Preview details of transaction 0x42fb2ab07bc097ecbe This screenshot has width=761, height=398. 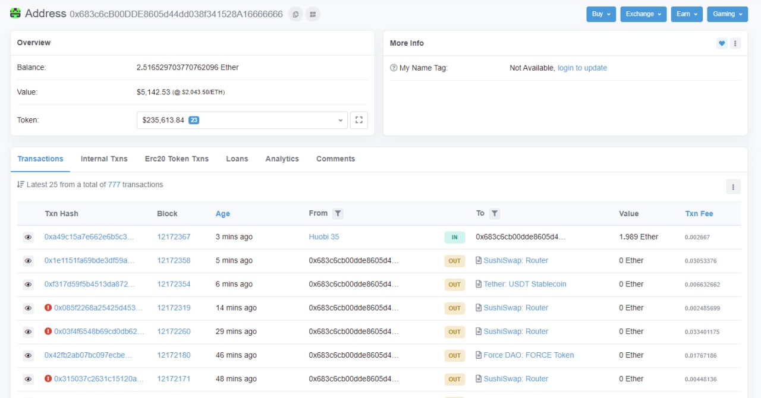pos(28,355)
